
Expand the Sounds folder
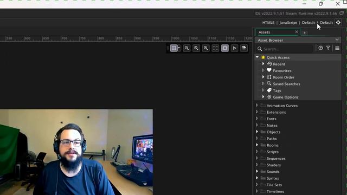tap(257, 171)
